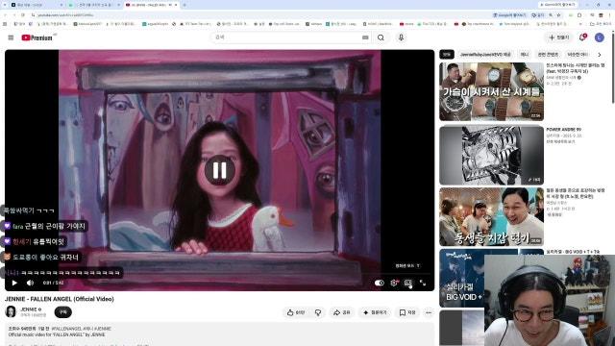Toggle the autoplay switch in the player

pos(379,283)
